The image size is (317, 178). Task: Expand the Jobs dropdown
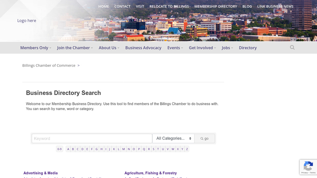227,48
